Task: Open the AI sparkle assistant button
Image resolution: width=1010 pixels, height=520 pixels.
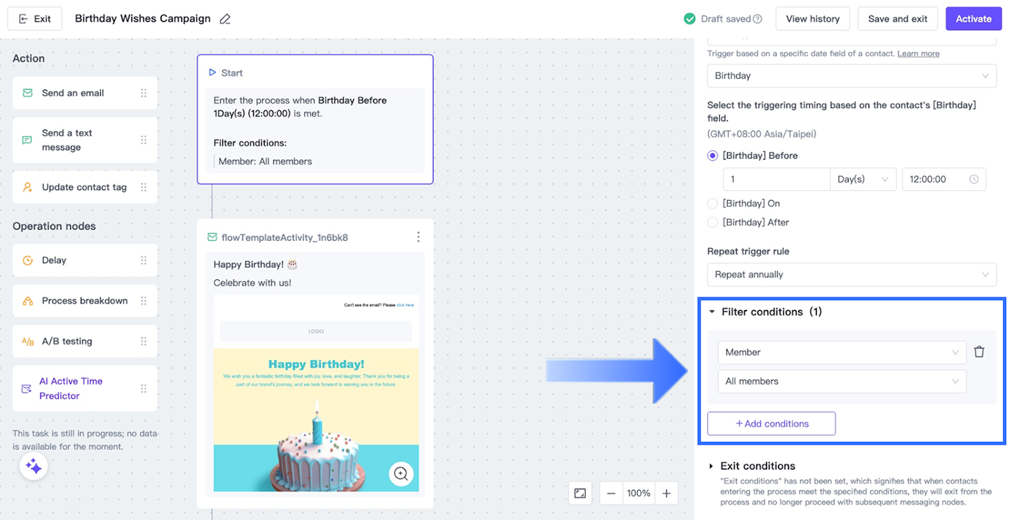Action: (33, 466)
